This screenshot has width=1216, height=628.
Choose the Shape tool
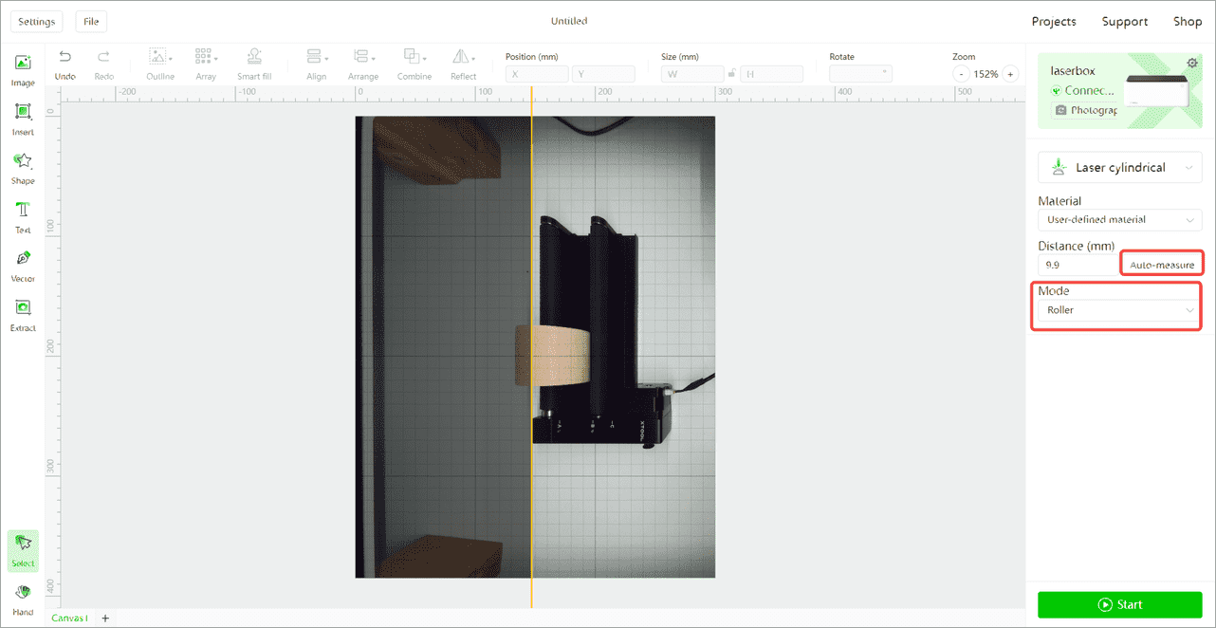[23, 168]
